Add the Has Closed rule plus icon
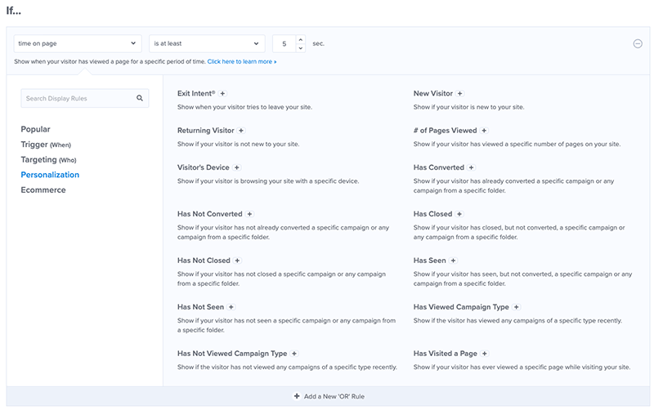Image resolution: width=654 pixels, height=410 pixels. coord(459,214)
